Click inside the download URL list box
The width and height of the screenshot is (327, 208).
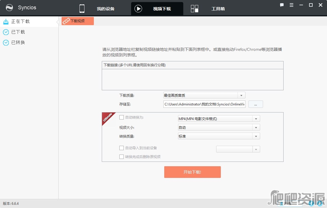point(192,79)
